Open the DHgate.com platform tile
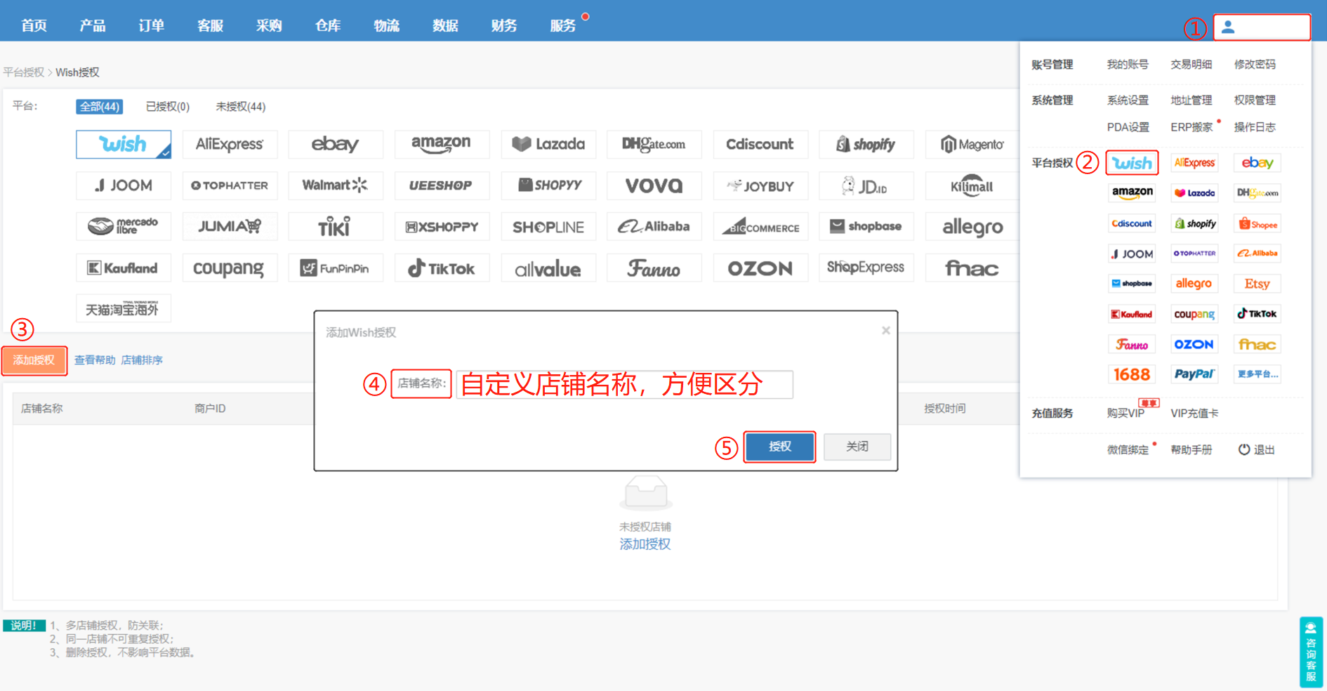Viewport: 1327px width, 691px height. click(x=654, y=145)
